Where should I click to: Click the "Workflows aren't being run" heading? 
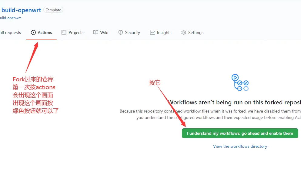[x=234, y=102]
